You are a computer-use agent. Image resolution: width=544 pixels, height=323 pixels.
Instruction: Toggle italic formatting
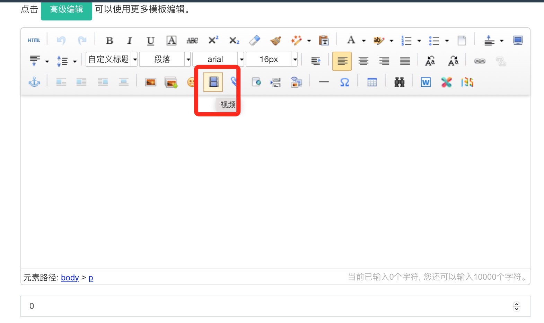click(x=130, y=41)
